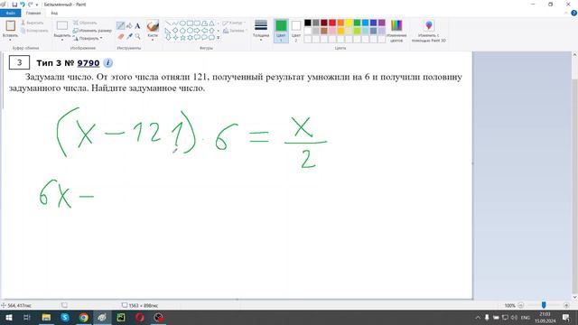Open Google Chrome from taskbar

84,317
